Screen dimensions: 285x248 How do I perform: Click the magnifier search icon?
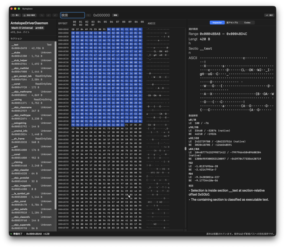(x=88, y=15)
